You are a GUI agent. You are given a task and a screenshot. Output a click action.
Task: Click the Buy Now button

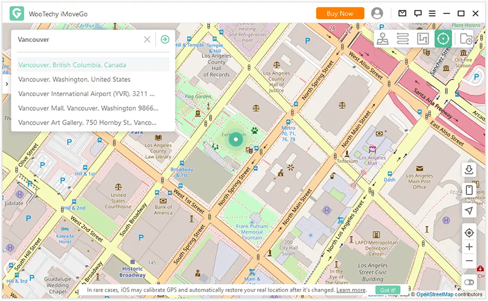340,13
